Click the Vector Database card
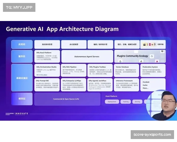The image size is (177, 142). (x=126, y=70)
